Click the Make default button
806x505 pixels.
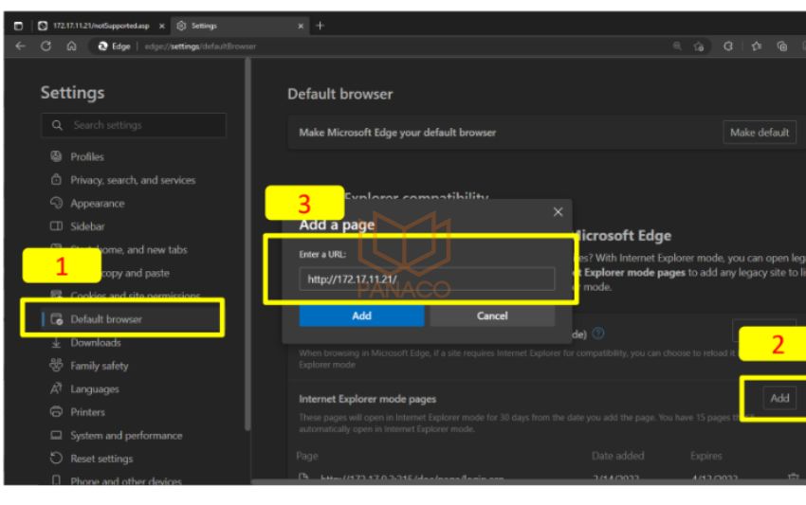(x=760, y=133)
